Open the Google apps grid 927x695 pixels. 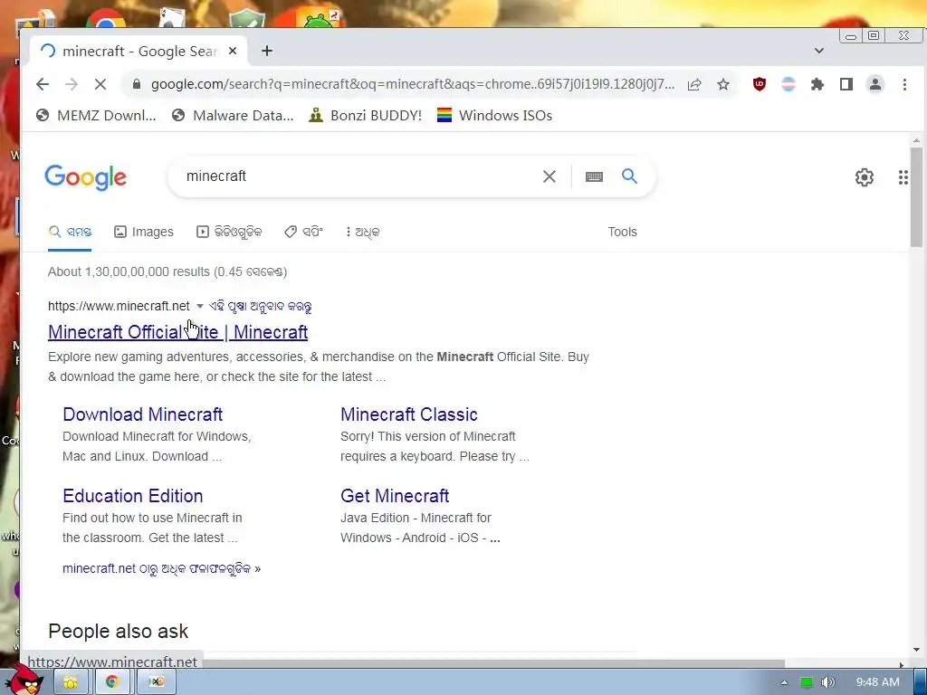coord(903,177)
